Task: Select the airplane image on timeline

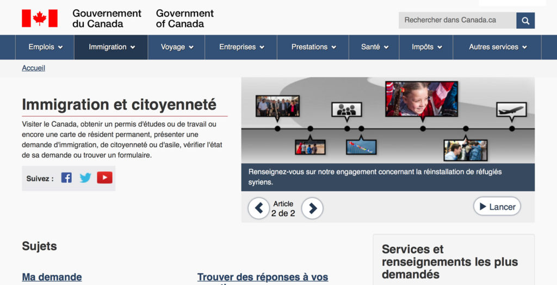Action: point(511,110)
